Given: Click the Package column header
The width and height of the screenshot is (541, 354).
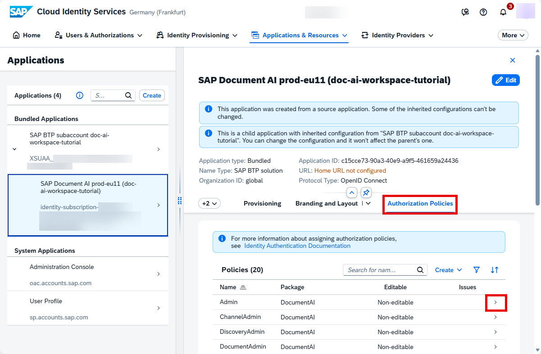Looking at the screenshot, I should point(292,287).
